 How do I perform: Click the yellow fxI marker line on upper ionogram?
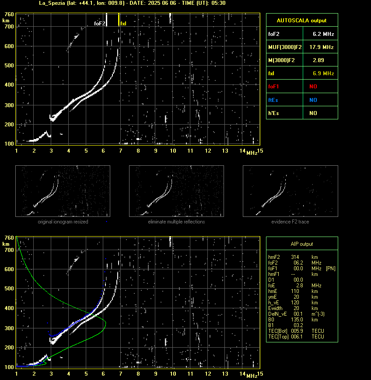tap(119, 20)
